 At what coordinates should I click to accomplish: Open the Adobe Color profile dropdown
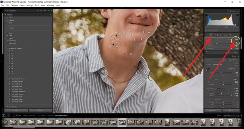(x=218, y=64)
